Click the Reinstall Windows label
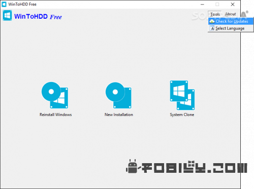 click(55, 115)
